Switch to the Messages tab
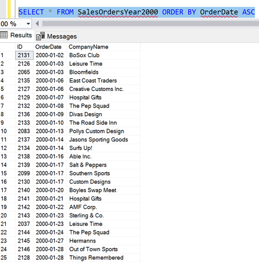The height and width of the screenshot is (262, 259). coord(57,36)
